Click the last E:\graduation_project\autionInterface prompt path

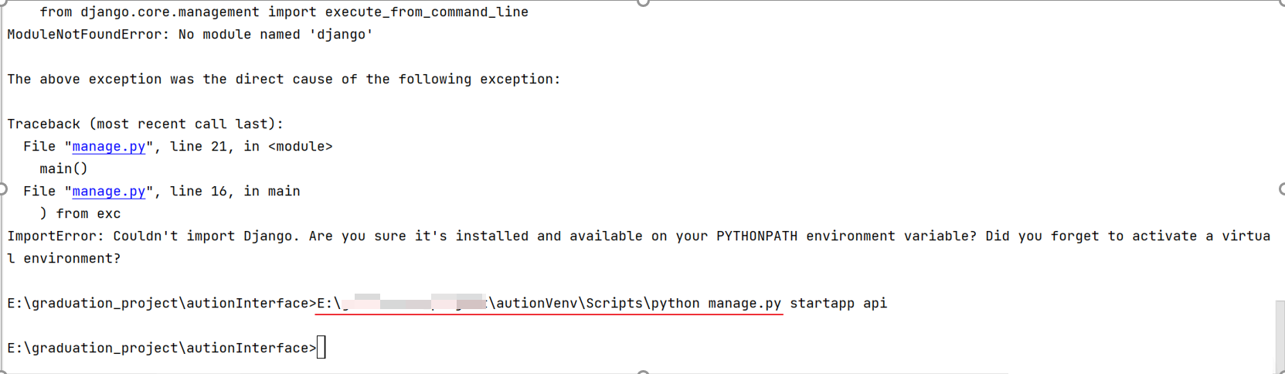point(158,348)
